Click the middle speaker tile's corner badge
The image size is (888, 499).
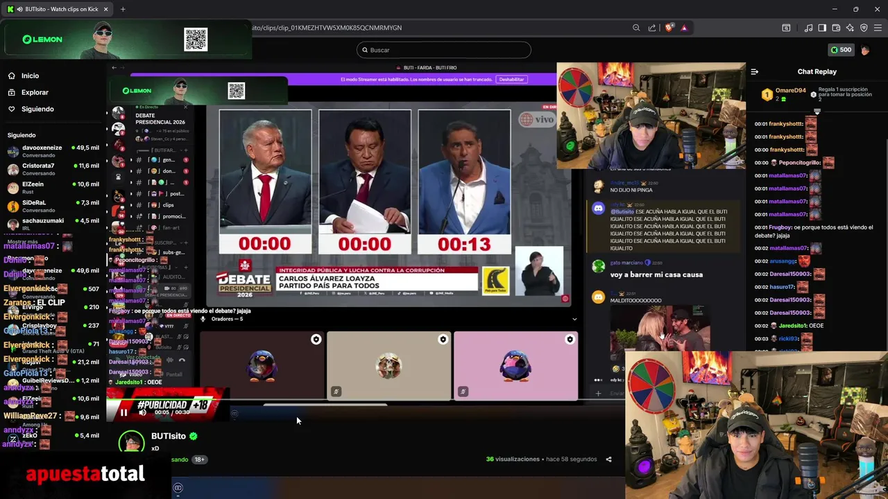coord(443,340)
